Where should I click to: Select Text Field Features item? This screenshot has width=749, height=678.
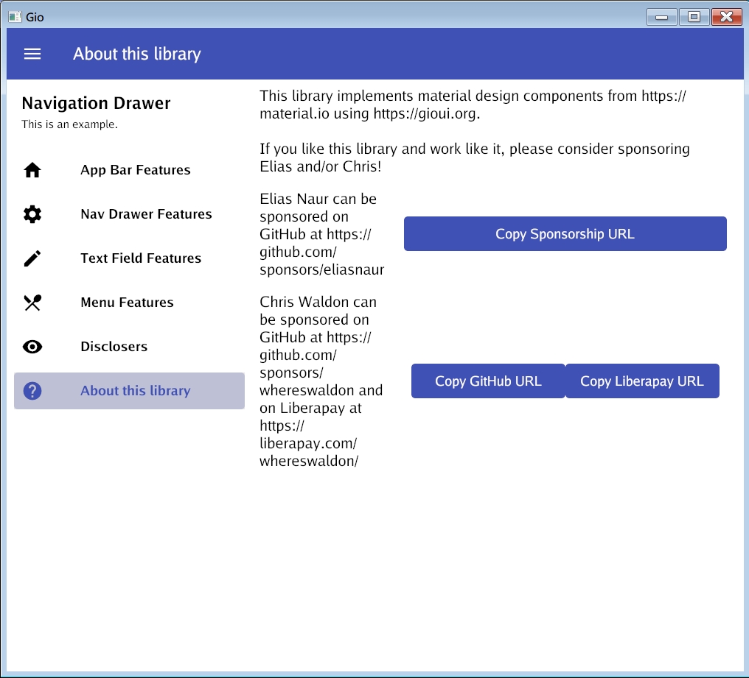[141, 258]
